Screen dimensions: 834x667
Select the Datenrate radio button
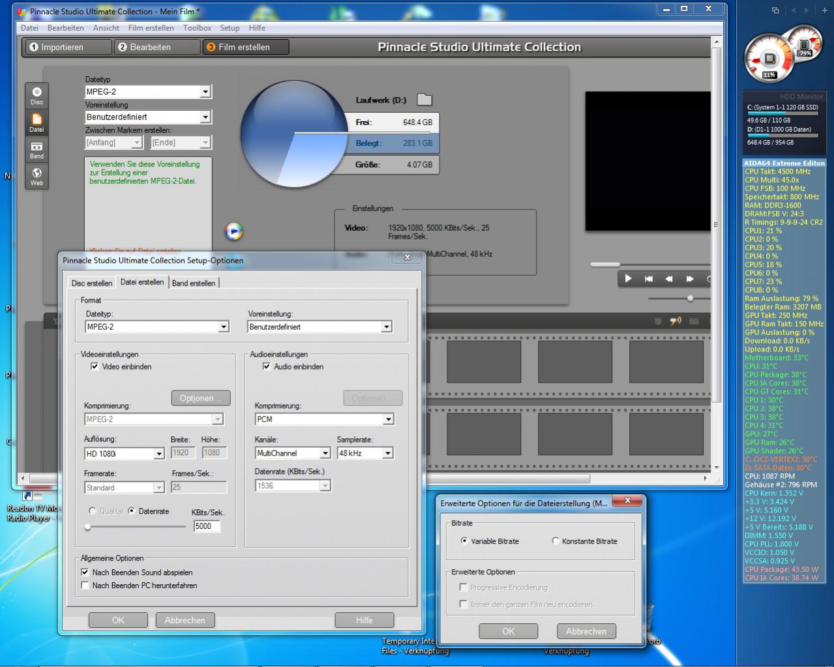[132, 511]
